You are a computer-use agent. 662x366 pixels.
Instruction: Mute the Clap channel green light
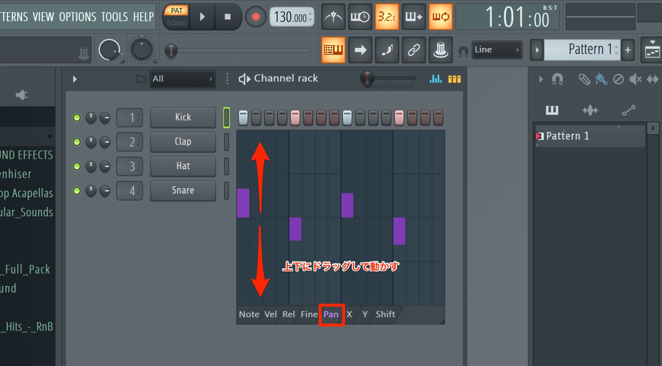tap(76, 142)
